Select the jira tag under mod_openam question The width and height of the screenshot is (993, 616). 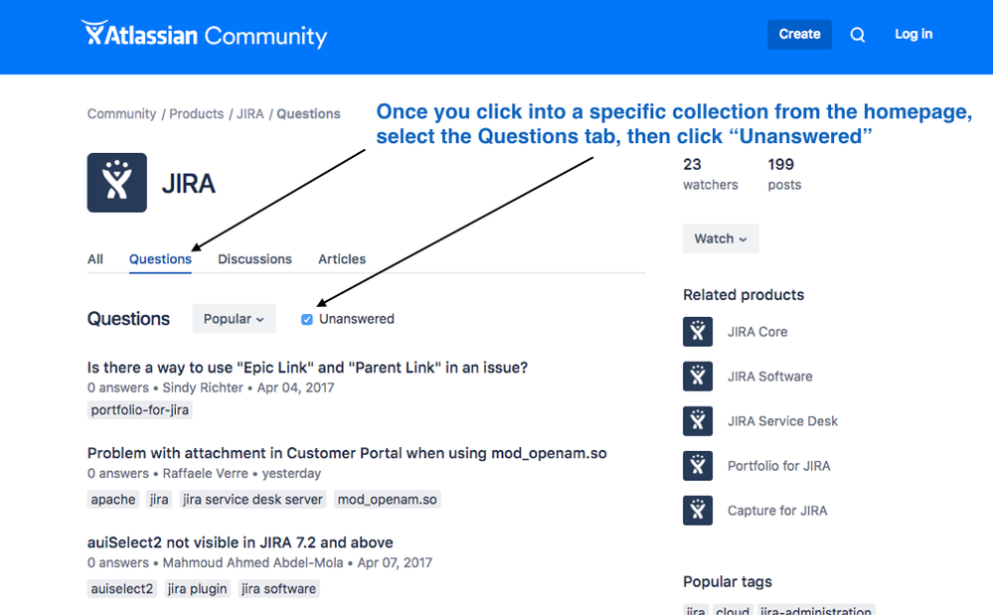coord(159,500)
